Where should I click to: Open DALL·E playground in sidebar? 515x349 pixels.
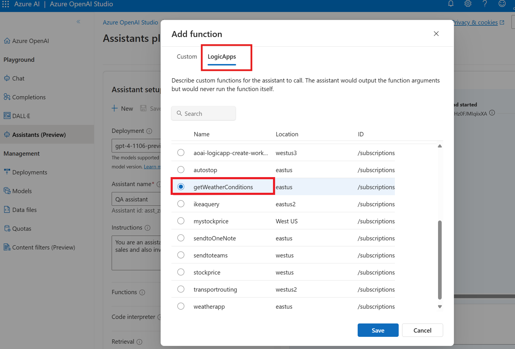(x=17, y=116)
